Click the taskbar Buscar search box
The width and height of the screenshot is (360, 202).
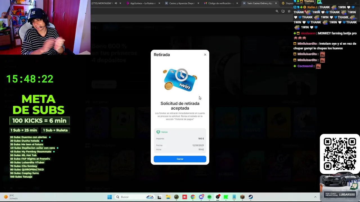pyautogui.click(x=135, y=197)
